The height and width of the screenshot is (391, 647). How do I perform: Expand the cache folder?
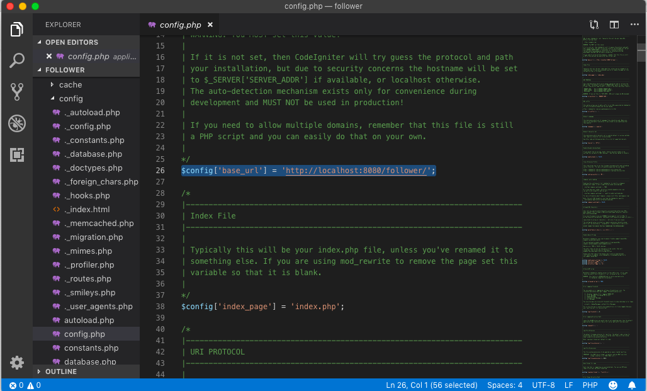[x=52, y=84]
